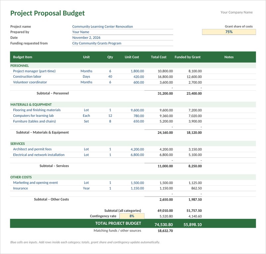Select 'Electrical and network installation' cell
The width and height of the screenshot is (266, 254).
coord(39,155)
